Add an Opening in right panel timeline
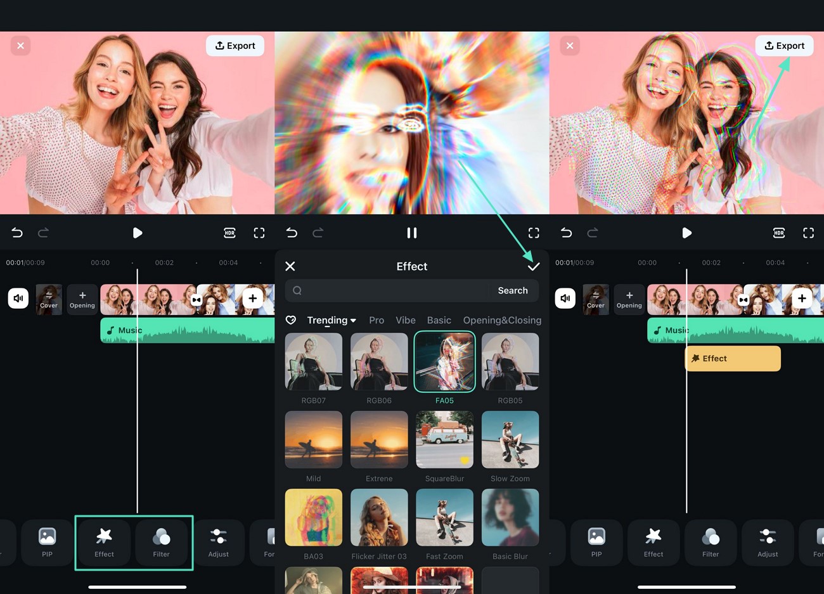Viewport: 824px width, 594px height. (x=629, y=299)
